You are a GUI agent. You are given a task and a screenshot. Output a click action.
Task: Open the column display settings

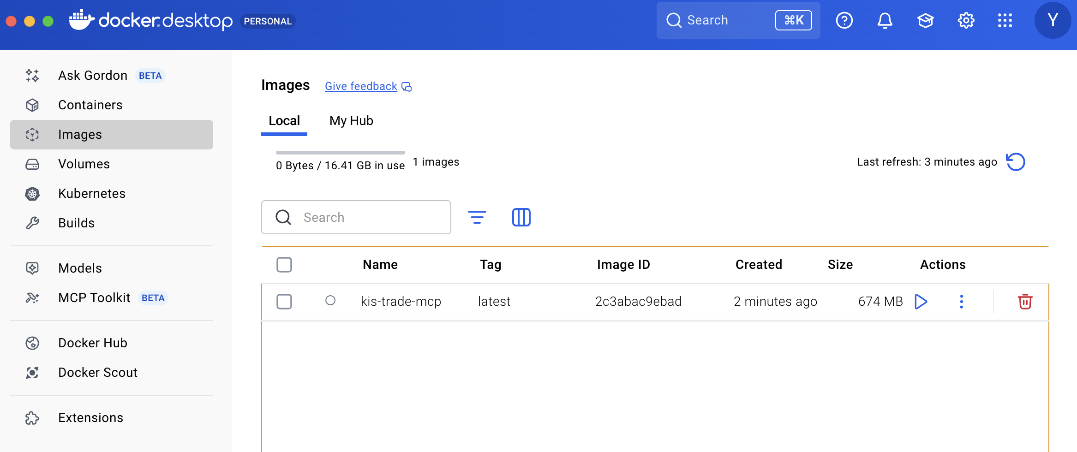point(521,217)
